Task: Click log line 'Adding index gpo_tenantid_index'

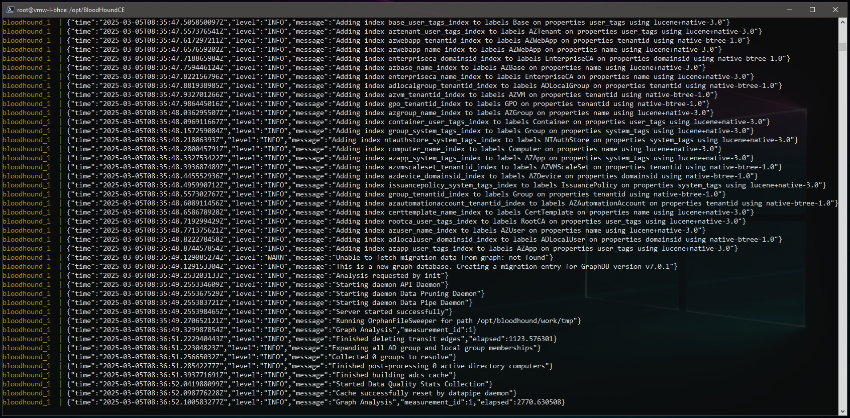Action: 356,104
